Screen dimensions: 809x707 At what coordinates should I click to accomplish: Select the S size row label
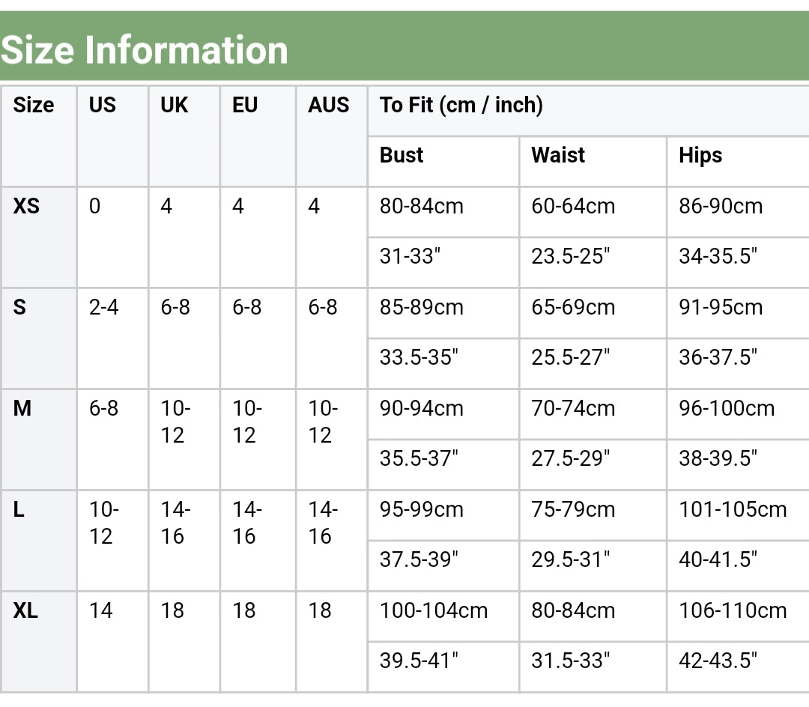19,307
